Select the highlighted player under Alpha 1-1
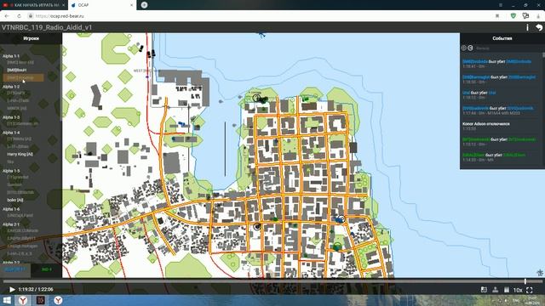Viewport: 545px width, 306px height. (x=23, y=77)
